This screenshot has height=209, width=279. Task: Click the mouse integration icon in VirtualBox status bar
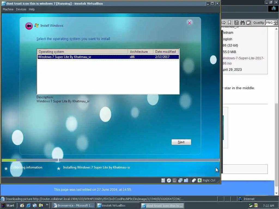click(194, 180)
